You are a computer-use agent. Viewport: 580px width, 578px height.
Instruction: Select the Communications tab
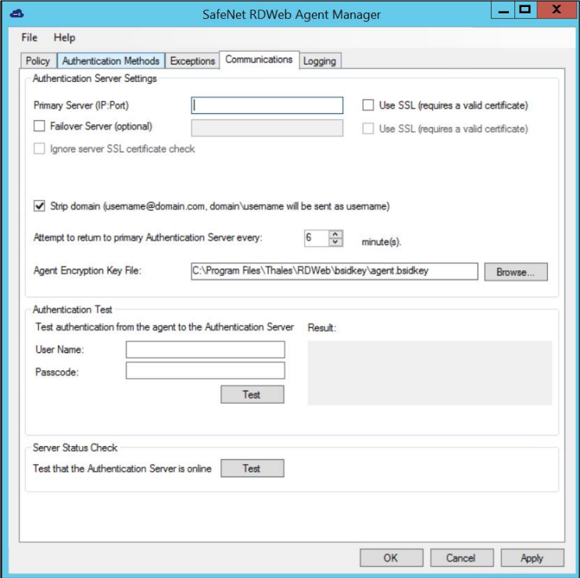coord(259,59)
